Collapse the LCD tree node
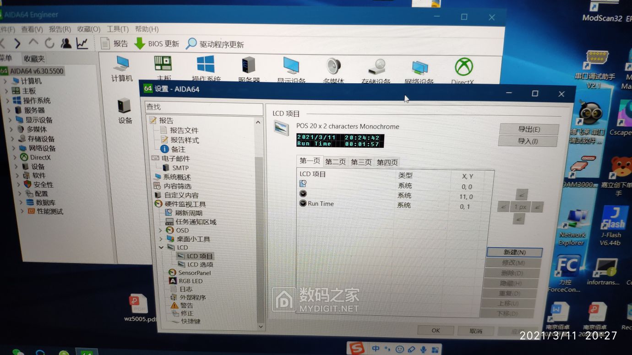 161,247
